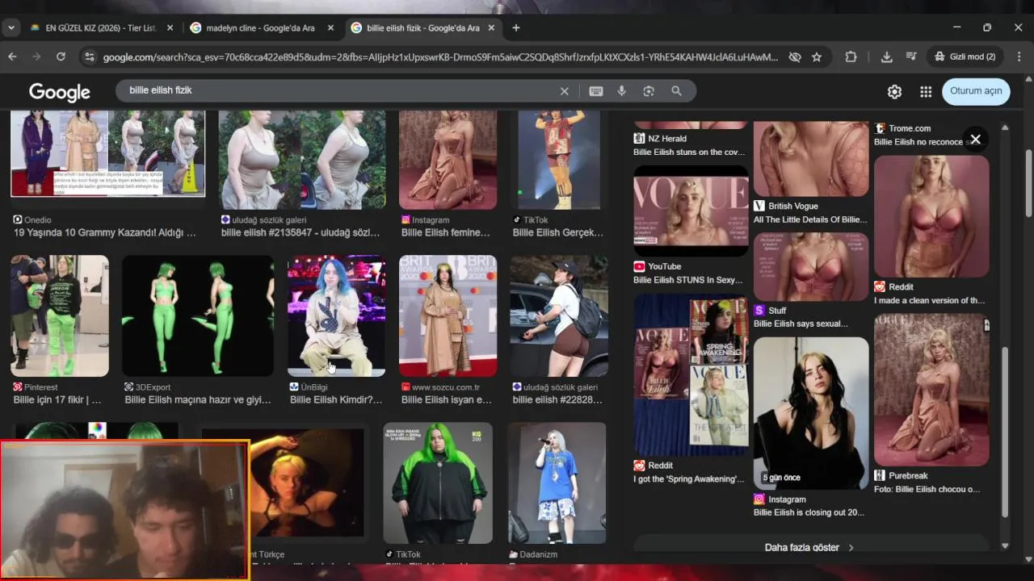Click the side panel vertical scrollbar

click(x=1005, y=432)
